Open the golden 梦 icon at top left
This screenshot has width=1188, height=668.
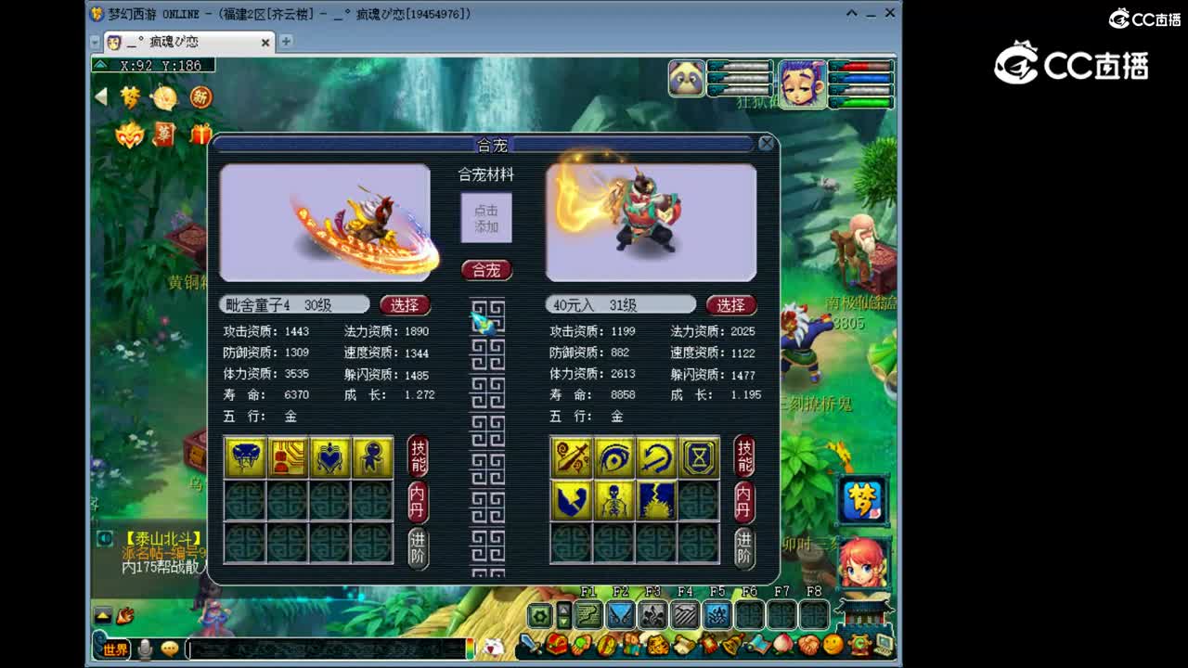pyautogui.click(x=131, y=97)
